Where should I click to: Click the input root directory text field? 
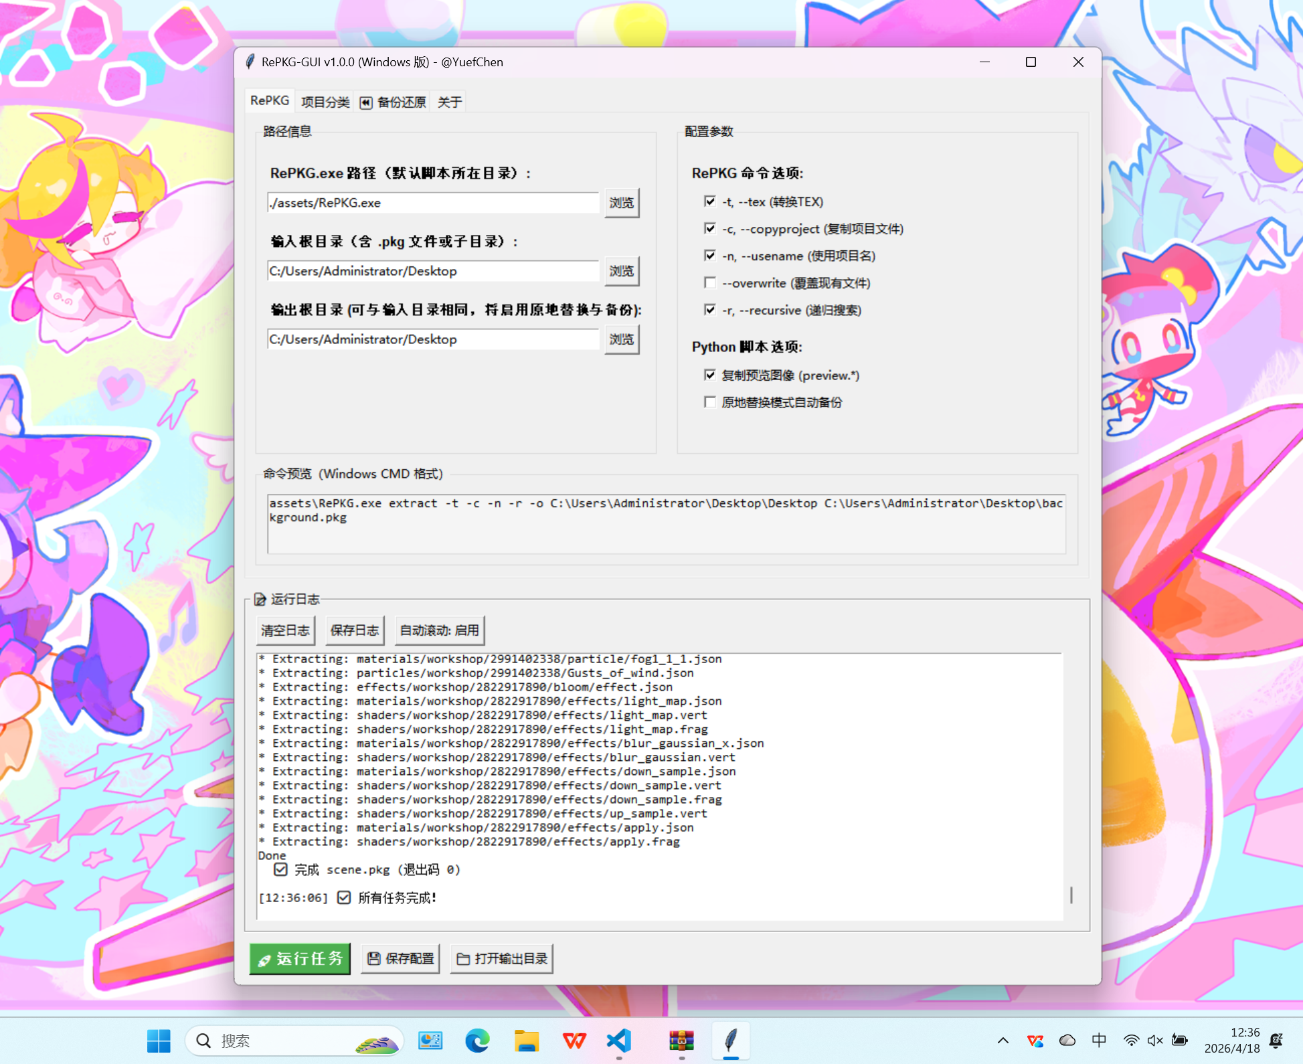pyautogui.click(x=432, y=271)
